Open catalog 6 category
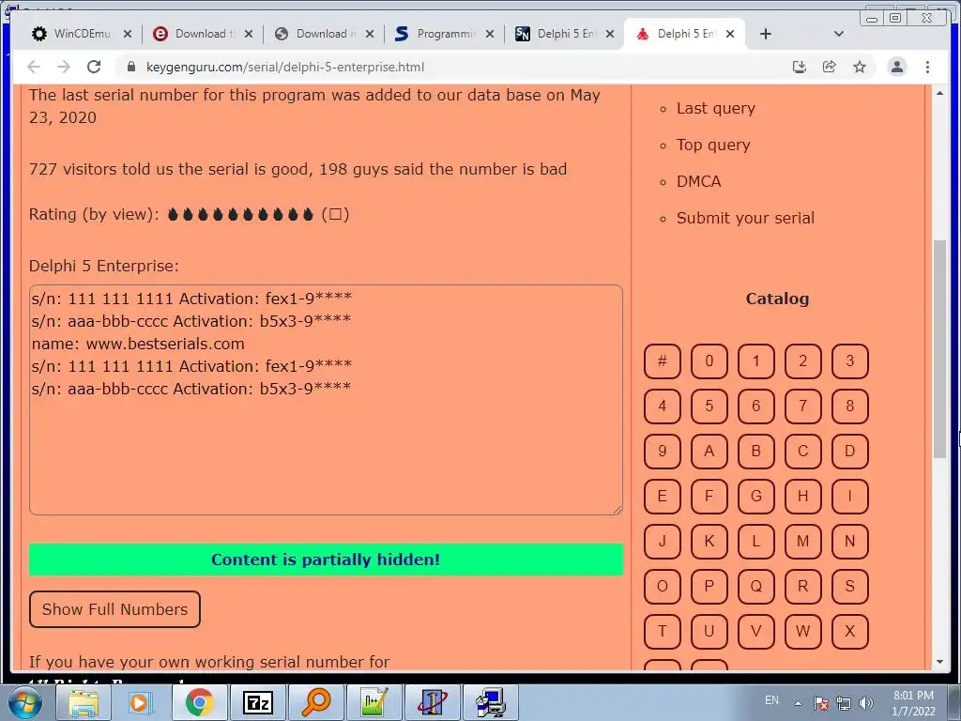Viewport: 961px width, 721px height. pos(756,406)
